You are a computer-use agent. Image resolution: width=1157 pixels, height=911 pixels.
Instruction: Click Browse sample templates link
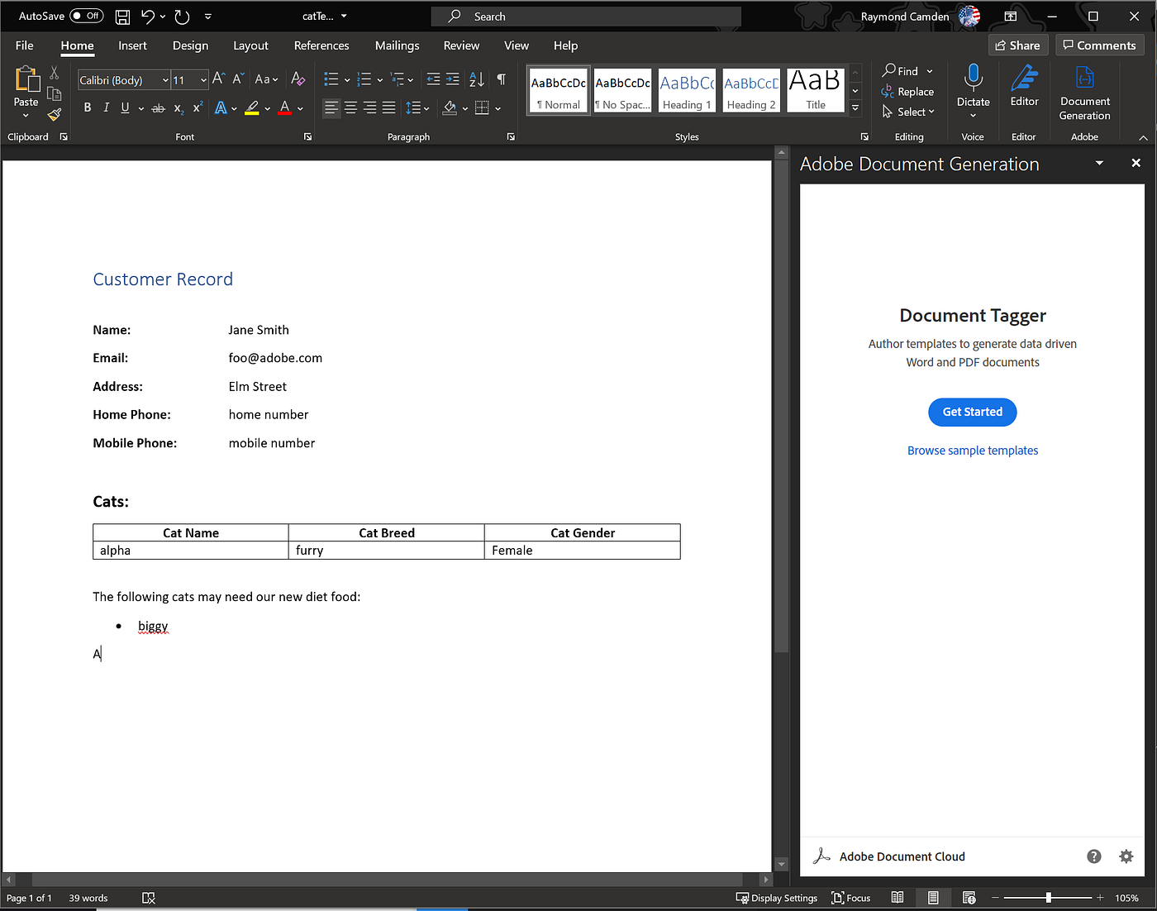pyautogui.click(x=972, y=450)
